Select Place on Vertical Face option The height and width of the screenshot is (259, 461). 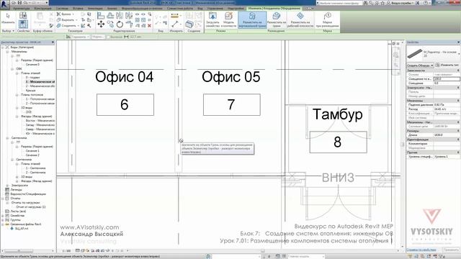[252, 19]
